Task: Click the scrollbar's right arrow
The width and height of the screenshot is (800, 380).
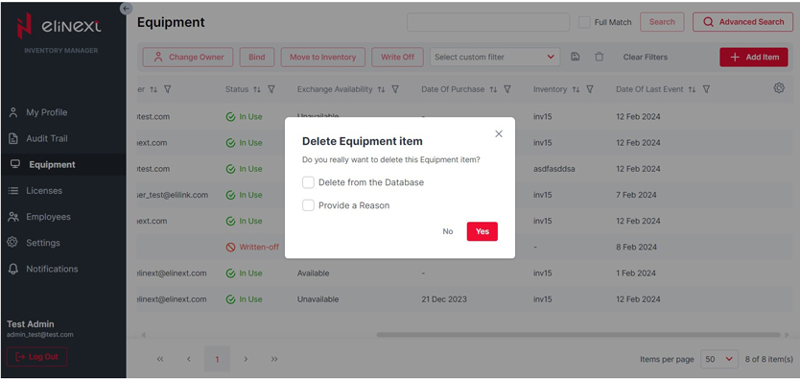Action: [x=788, y=335]
